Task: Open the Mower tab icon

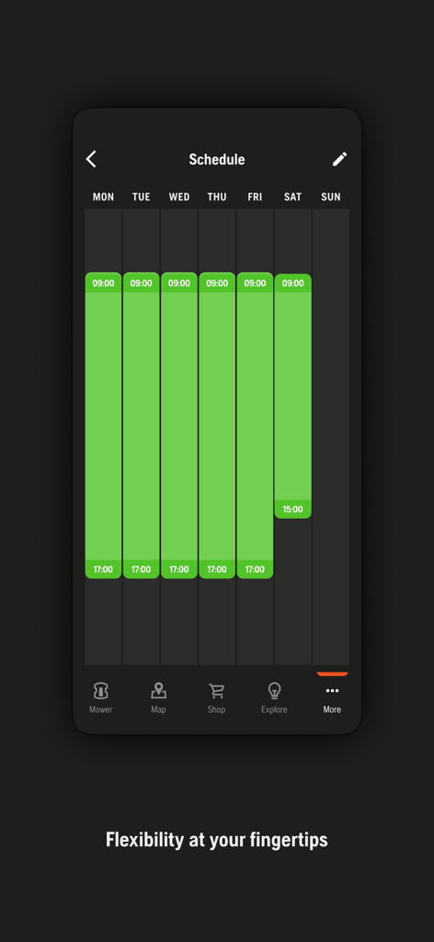Action: click(x=100, y=691)
